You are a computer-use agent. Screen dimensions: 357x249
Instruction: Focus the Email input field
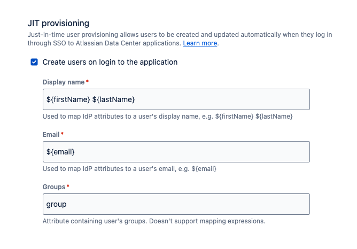(176, 152)
